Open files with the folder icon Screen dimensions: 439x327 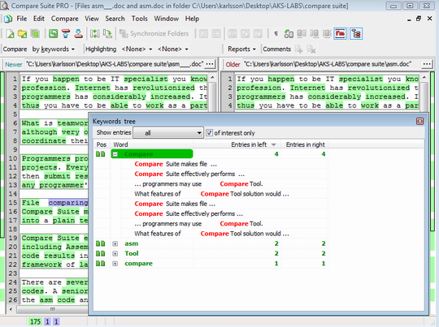[23, 33]
